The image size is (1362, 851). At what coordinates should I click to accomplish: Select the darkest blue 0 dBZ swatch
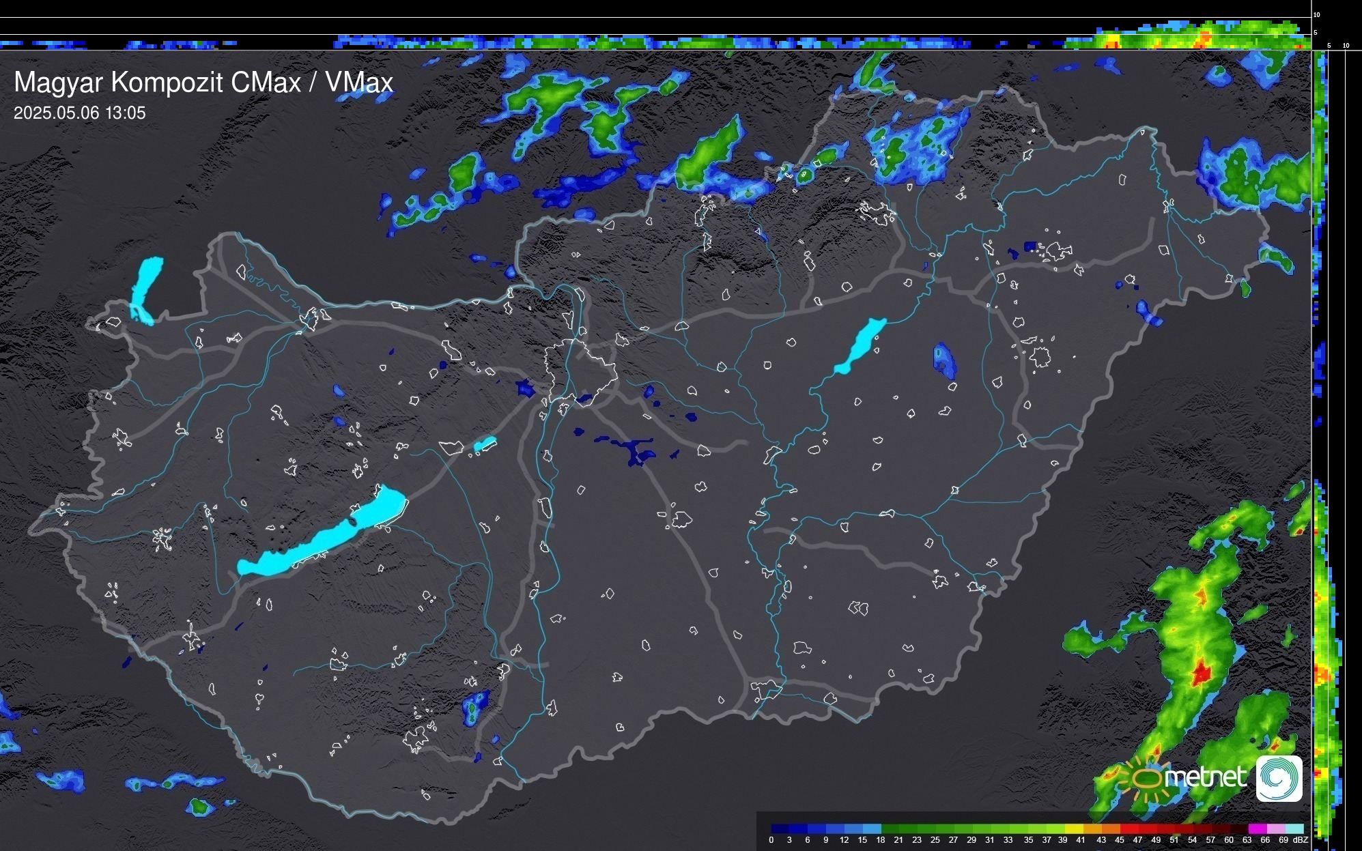(780, 828)
